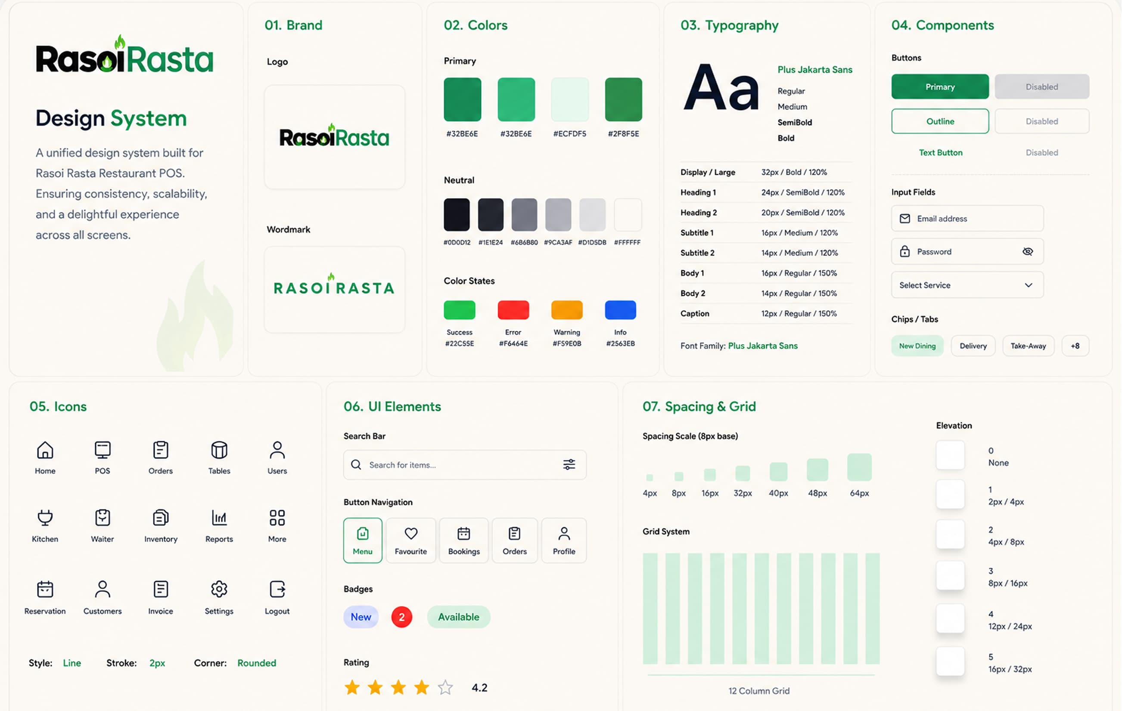Click the 4.2 rating value
1122x711 pixels.
pyautogui.click(x=479, y=688)
